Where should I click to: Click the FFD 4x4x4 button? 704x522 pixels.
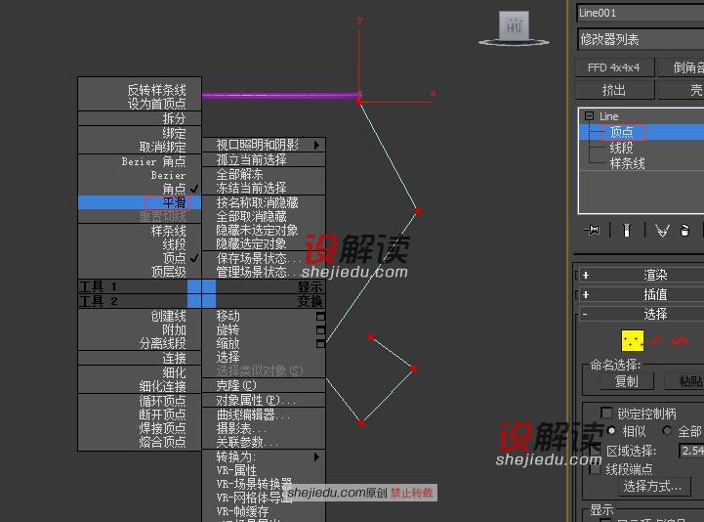point(614,67)
